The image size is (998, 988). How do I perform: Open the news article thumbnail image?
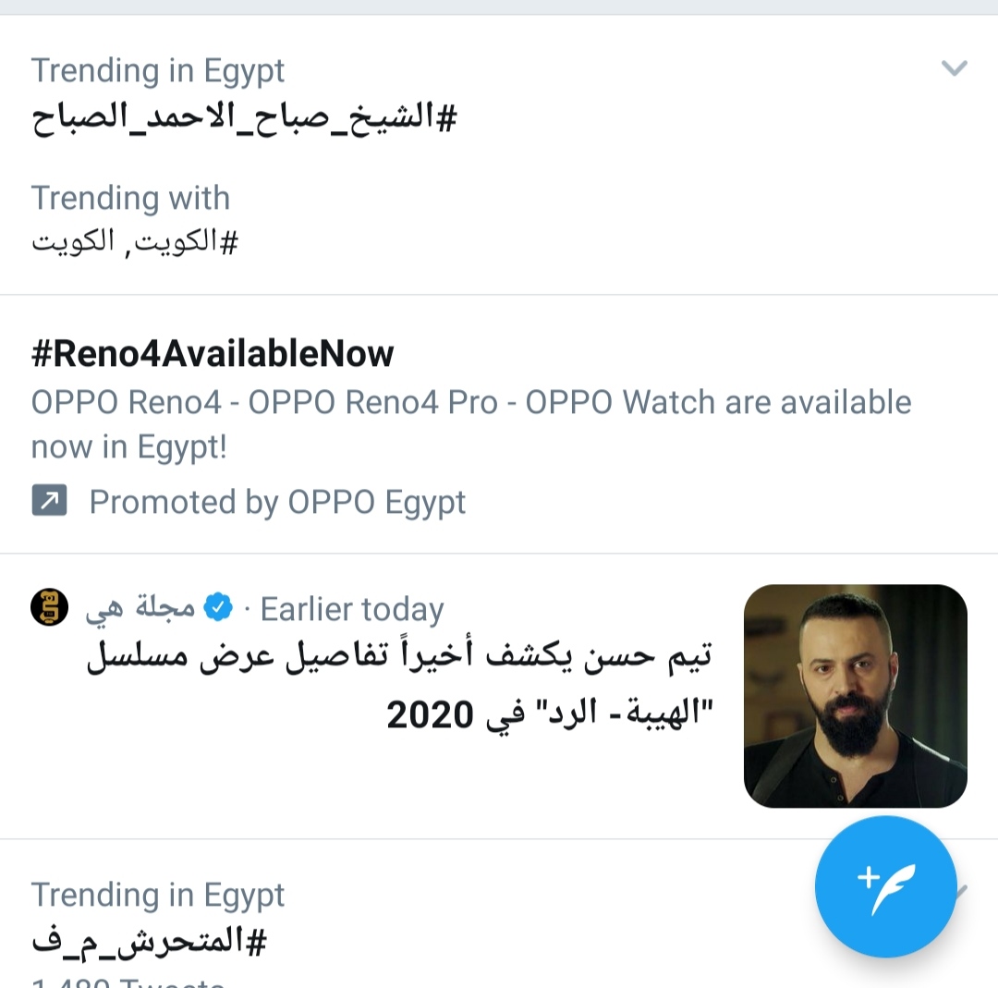tap(855, 695)
